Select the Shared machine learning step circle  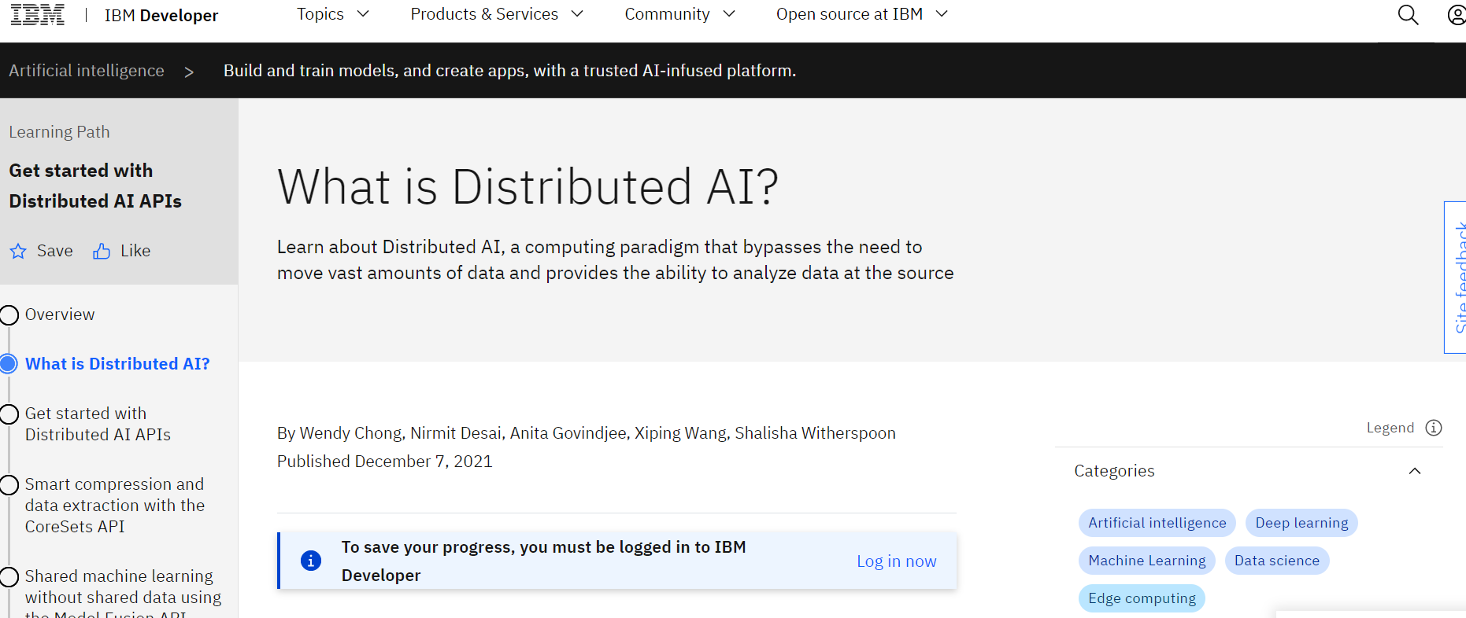pyautogui.click(x=9, y=577)
